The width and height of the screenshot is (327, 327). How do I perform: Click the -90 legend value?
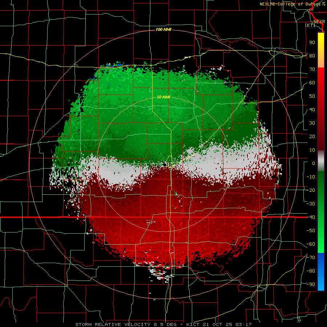[x=311, y=284]
